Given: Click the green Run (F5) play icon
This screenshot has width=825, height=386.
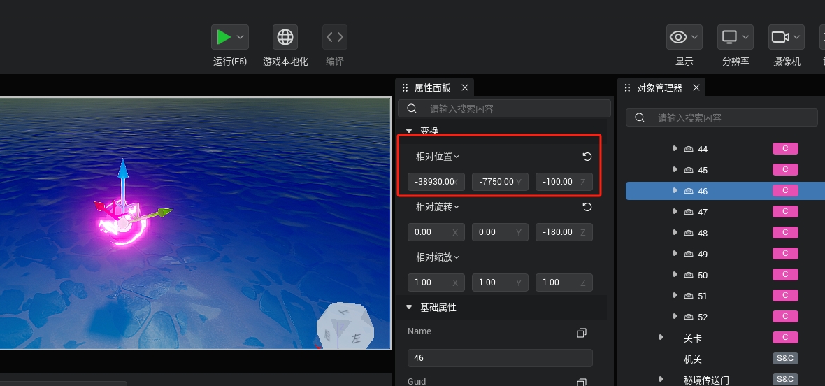Looking at the screenshot, I should pyautogui.click(x=223, y=37).
